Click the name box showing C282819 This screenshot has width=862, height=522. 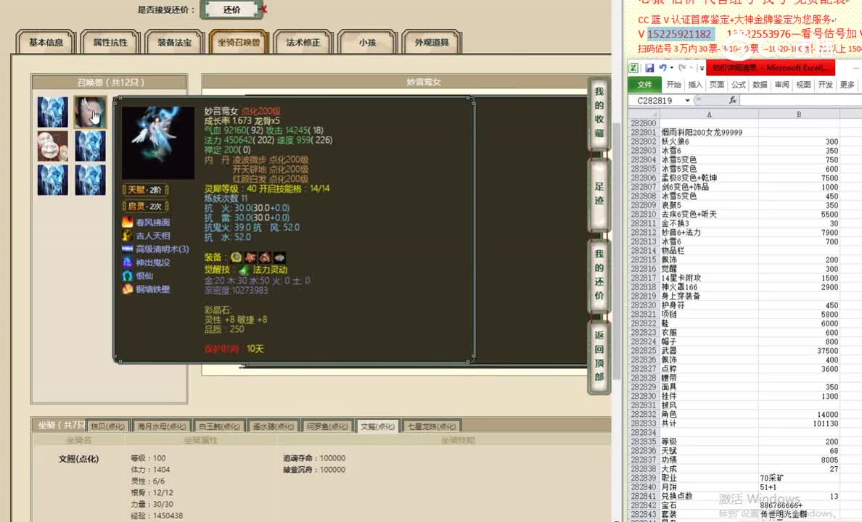pyautogui.click(x=655, y=101)
